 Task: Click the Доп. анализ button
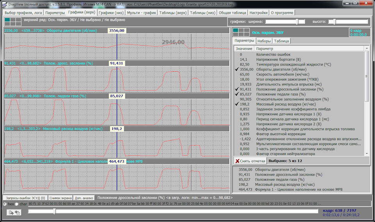84,198
